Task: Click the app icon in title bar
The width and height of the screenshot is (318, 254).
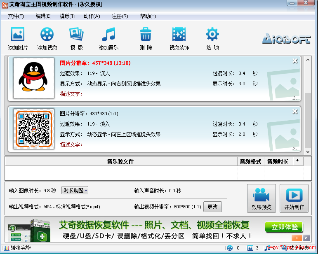Action: 5,5
